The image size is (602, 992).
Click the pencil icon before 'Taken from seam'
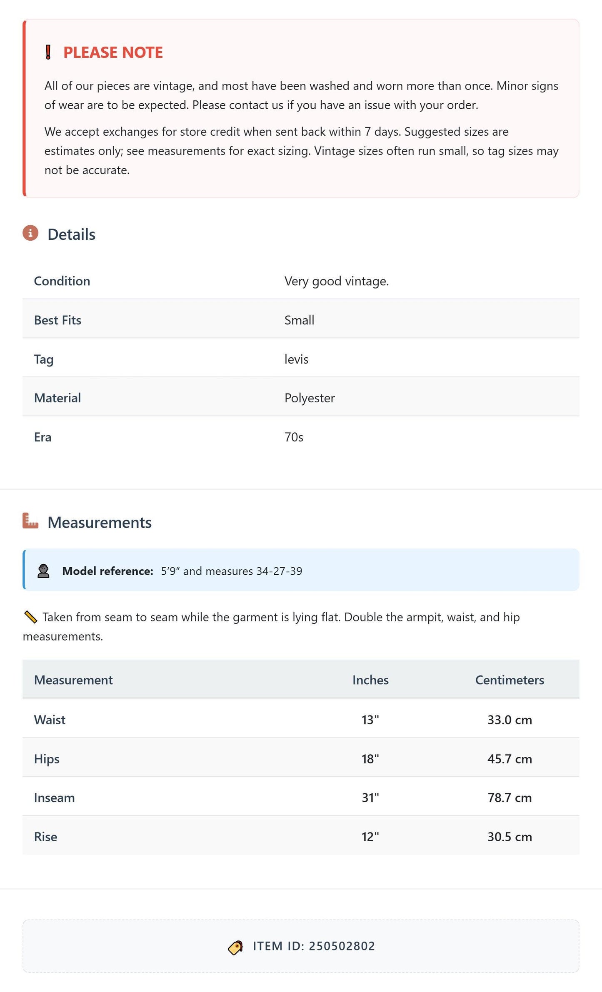tap(31, 617)
